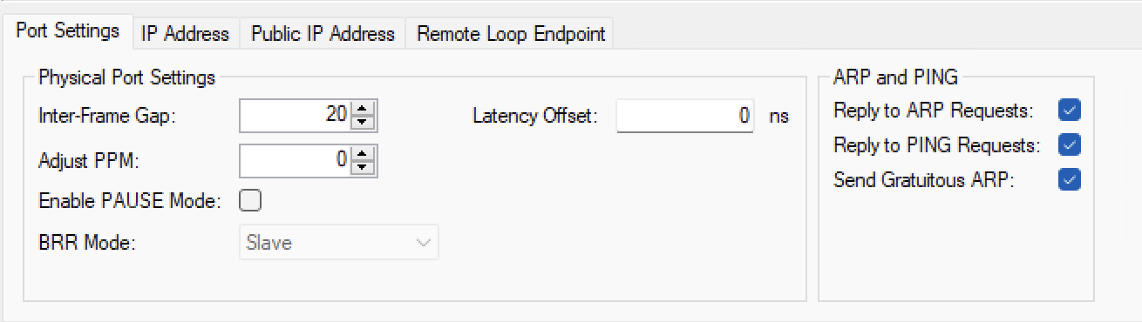Decrease the Inter-Frame Gap value with down arrow
The width and height of the screenshot is (1142, 322).
364,121
